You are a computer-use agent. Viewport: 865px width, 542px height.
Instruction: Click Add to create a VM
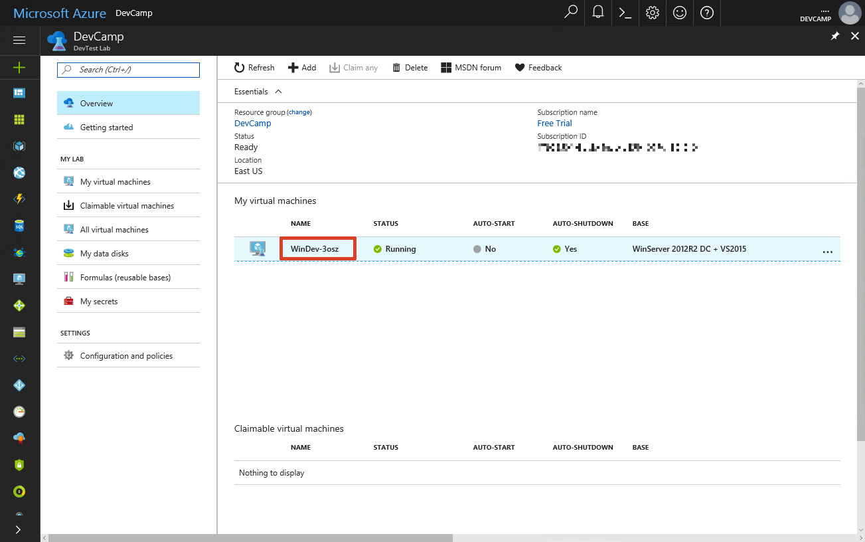(302, 68)
